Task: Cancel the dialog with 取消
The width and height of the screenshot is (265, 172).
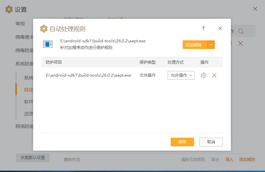Action: point(211,142)
